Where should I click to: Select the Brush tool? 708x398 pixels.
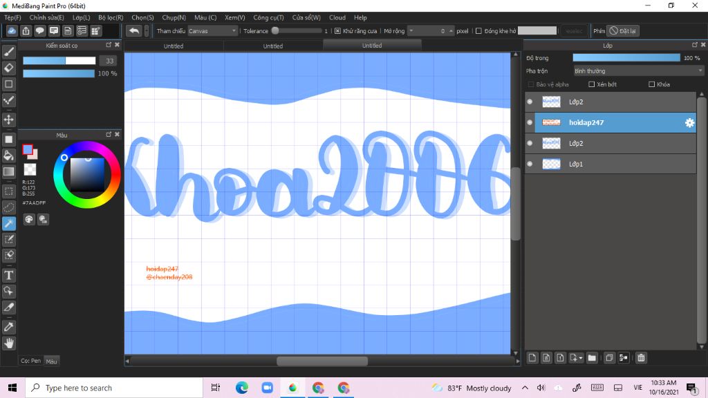[x=8, y=52]
